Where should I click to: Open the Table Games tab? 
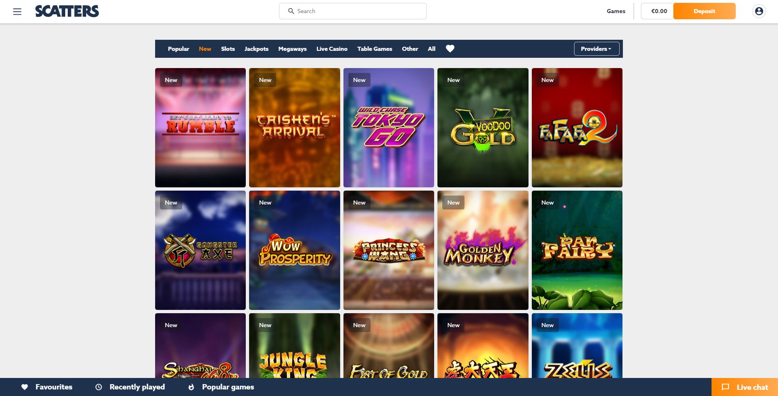point(375,49)
